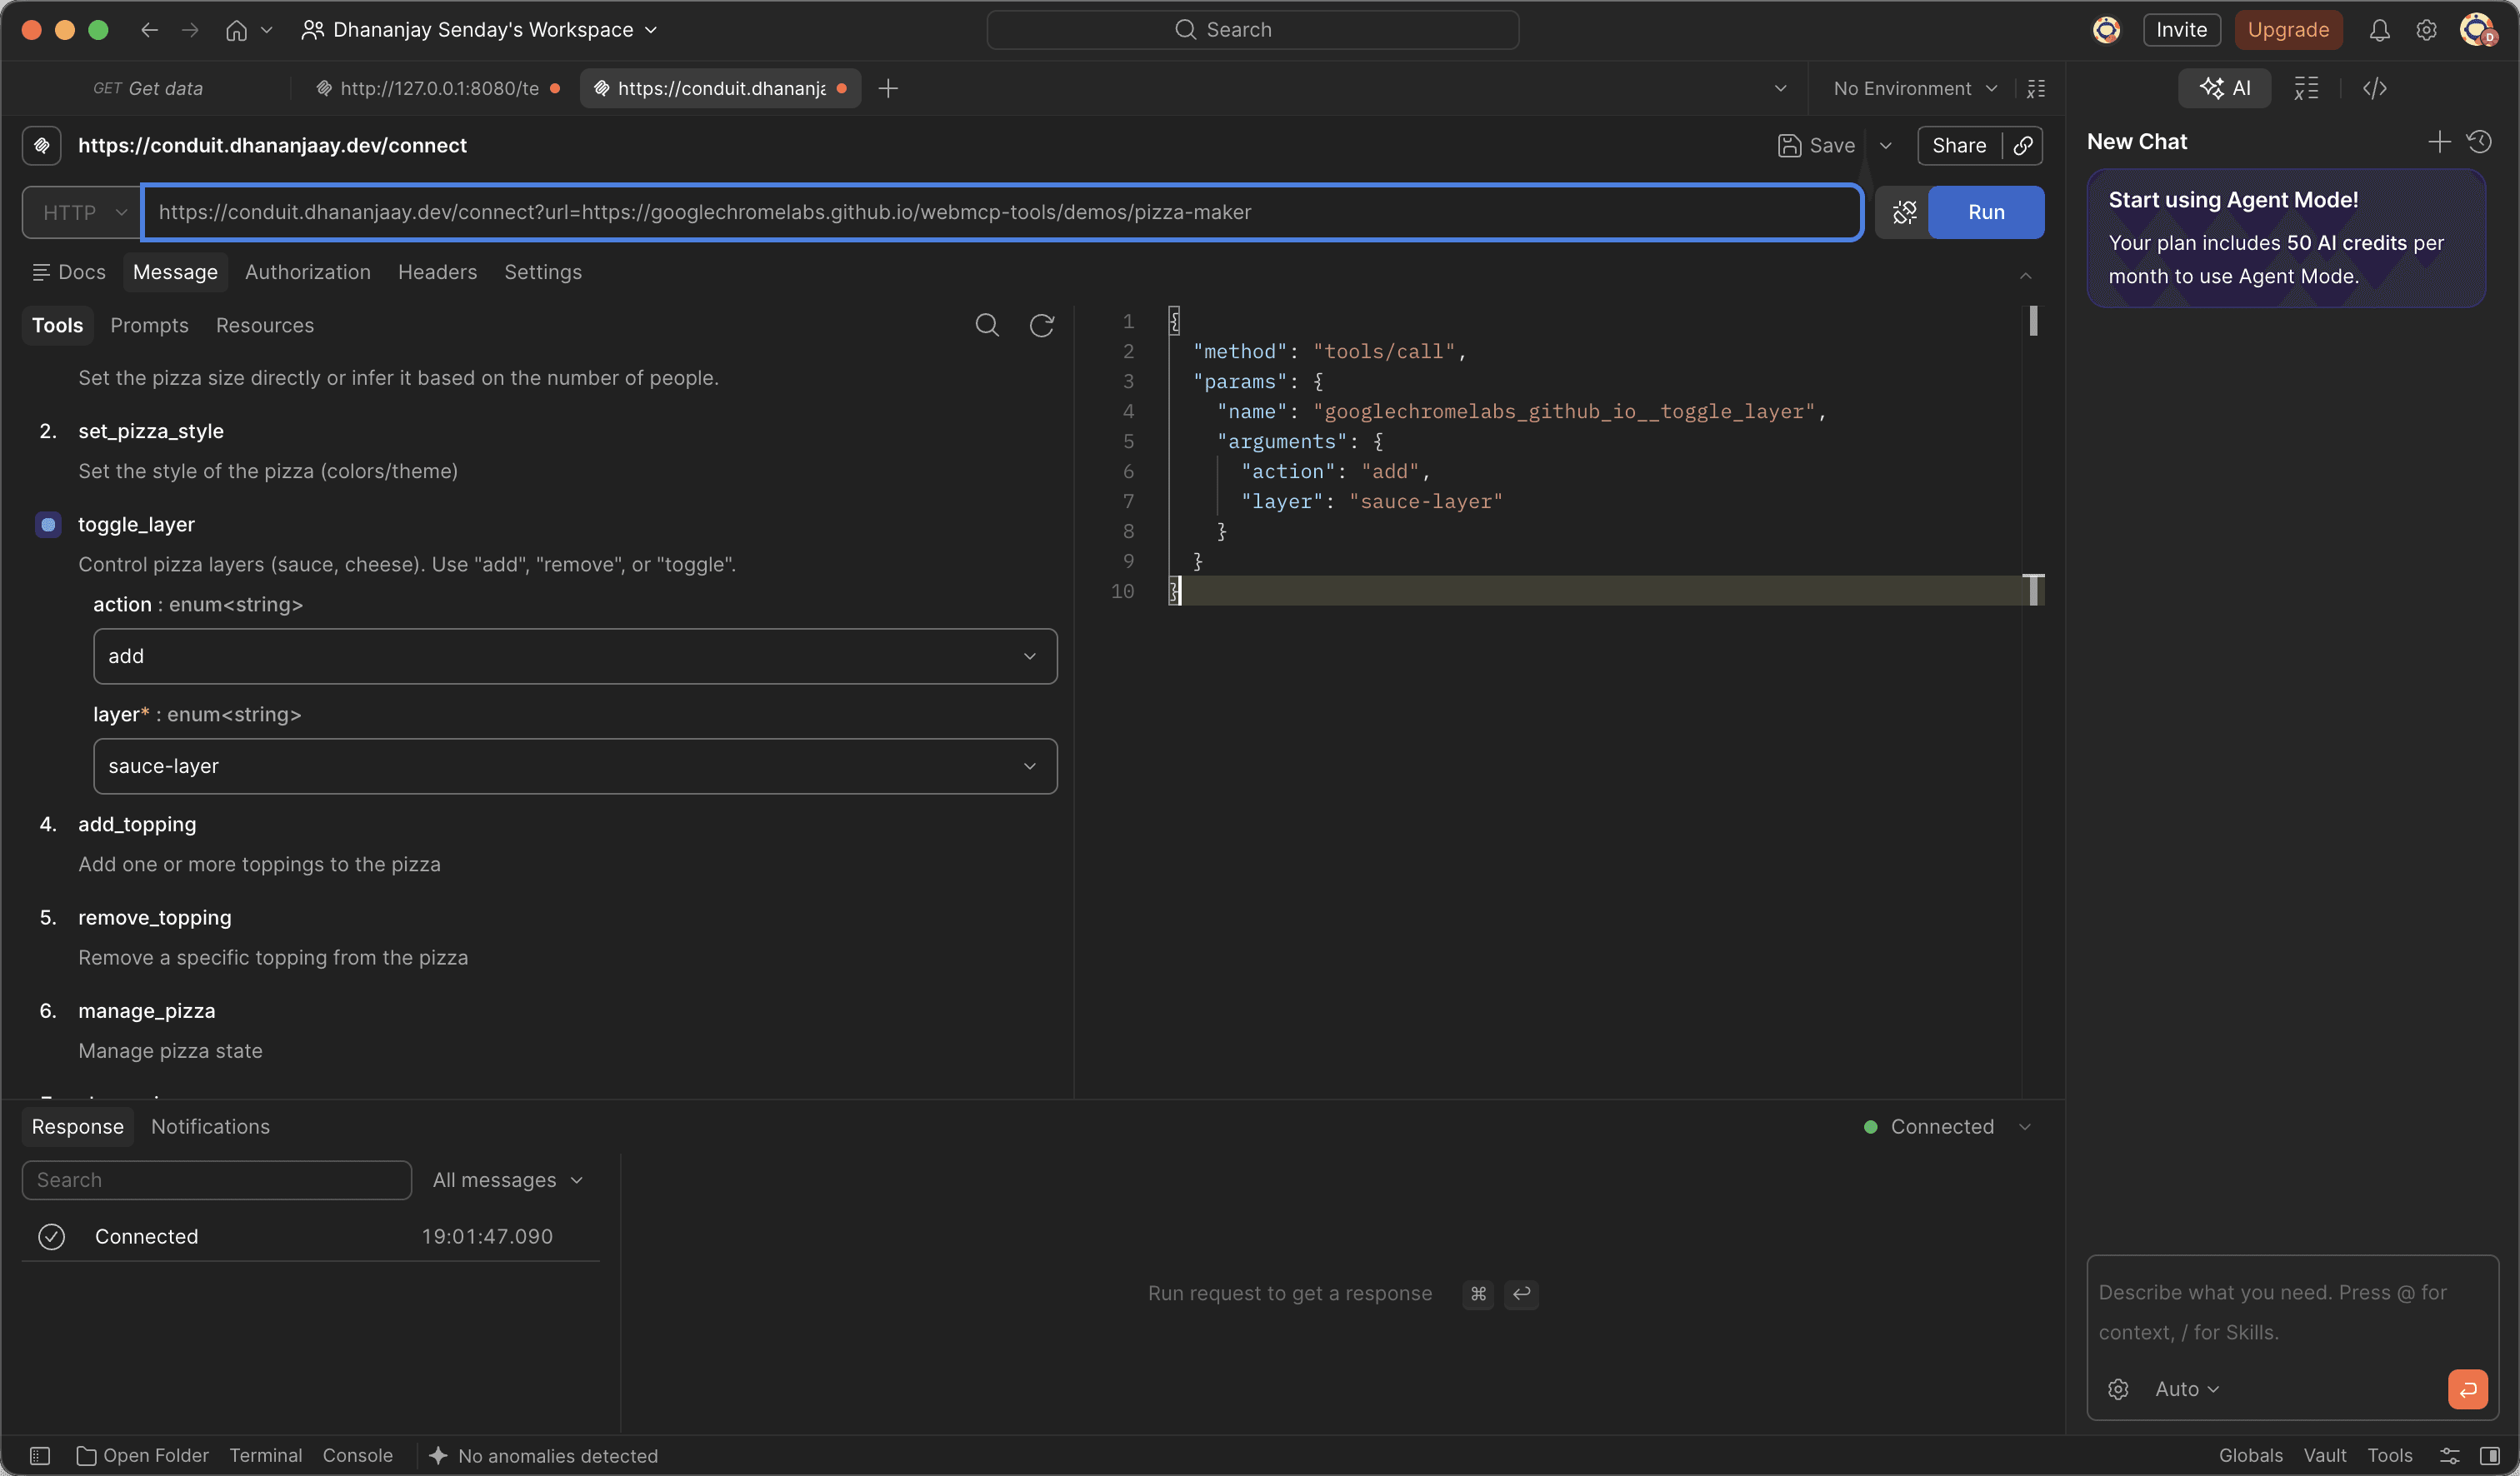Open the Authorization tab
2520x1476 pixels.
coord(308,272)
